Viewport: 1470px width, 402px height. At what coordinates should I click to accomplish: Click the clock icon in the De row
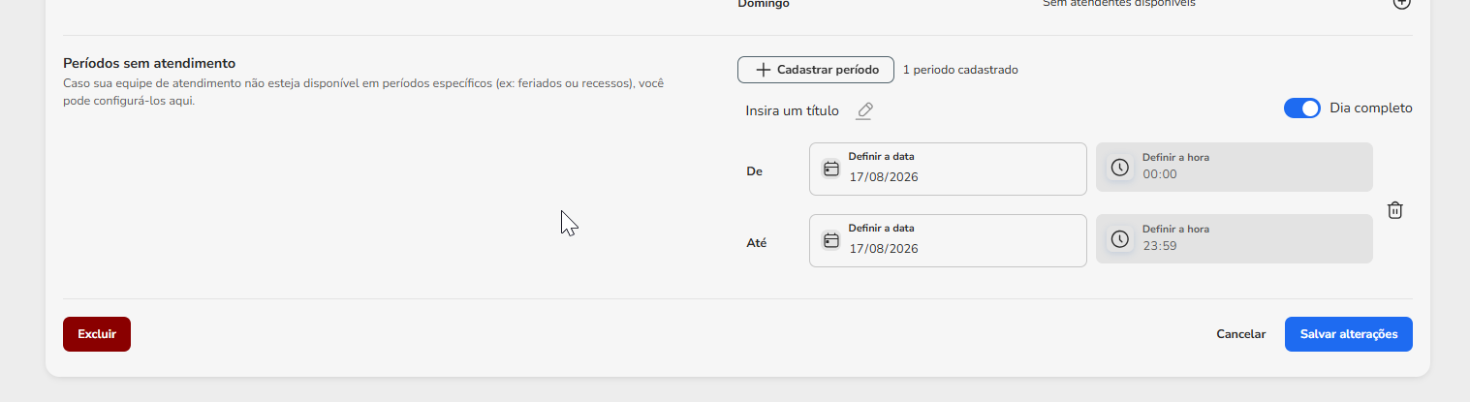click(x=1119, y=168)
